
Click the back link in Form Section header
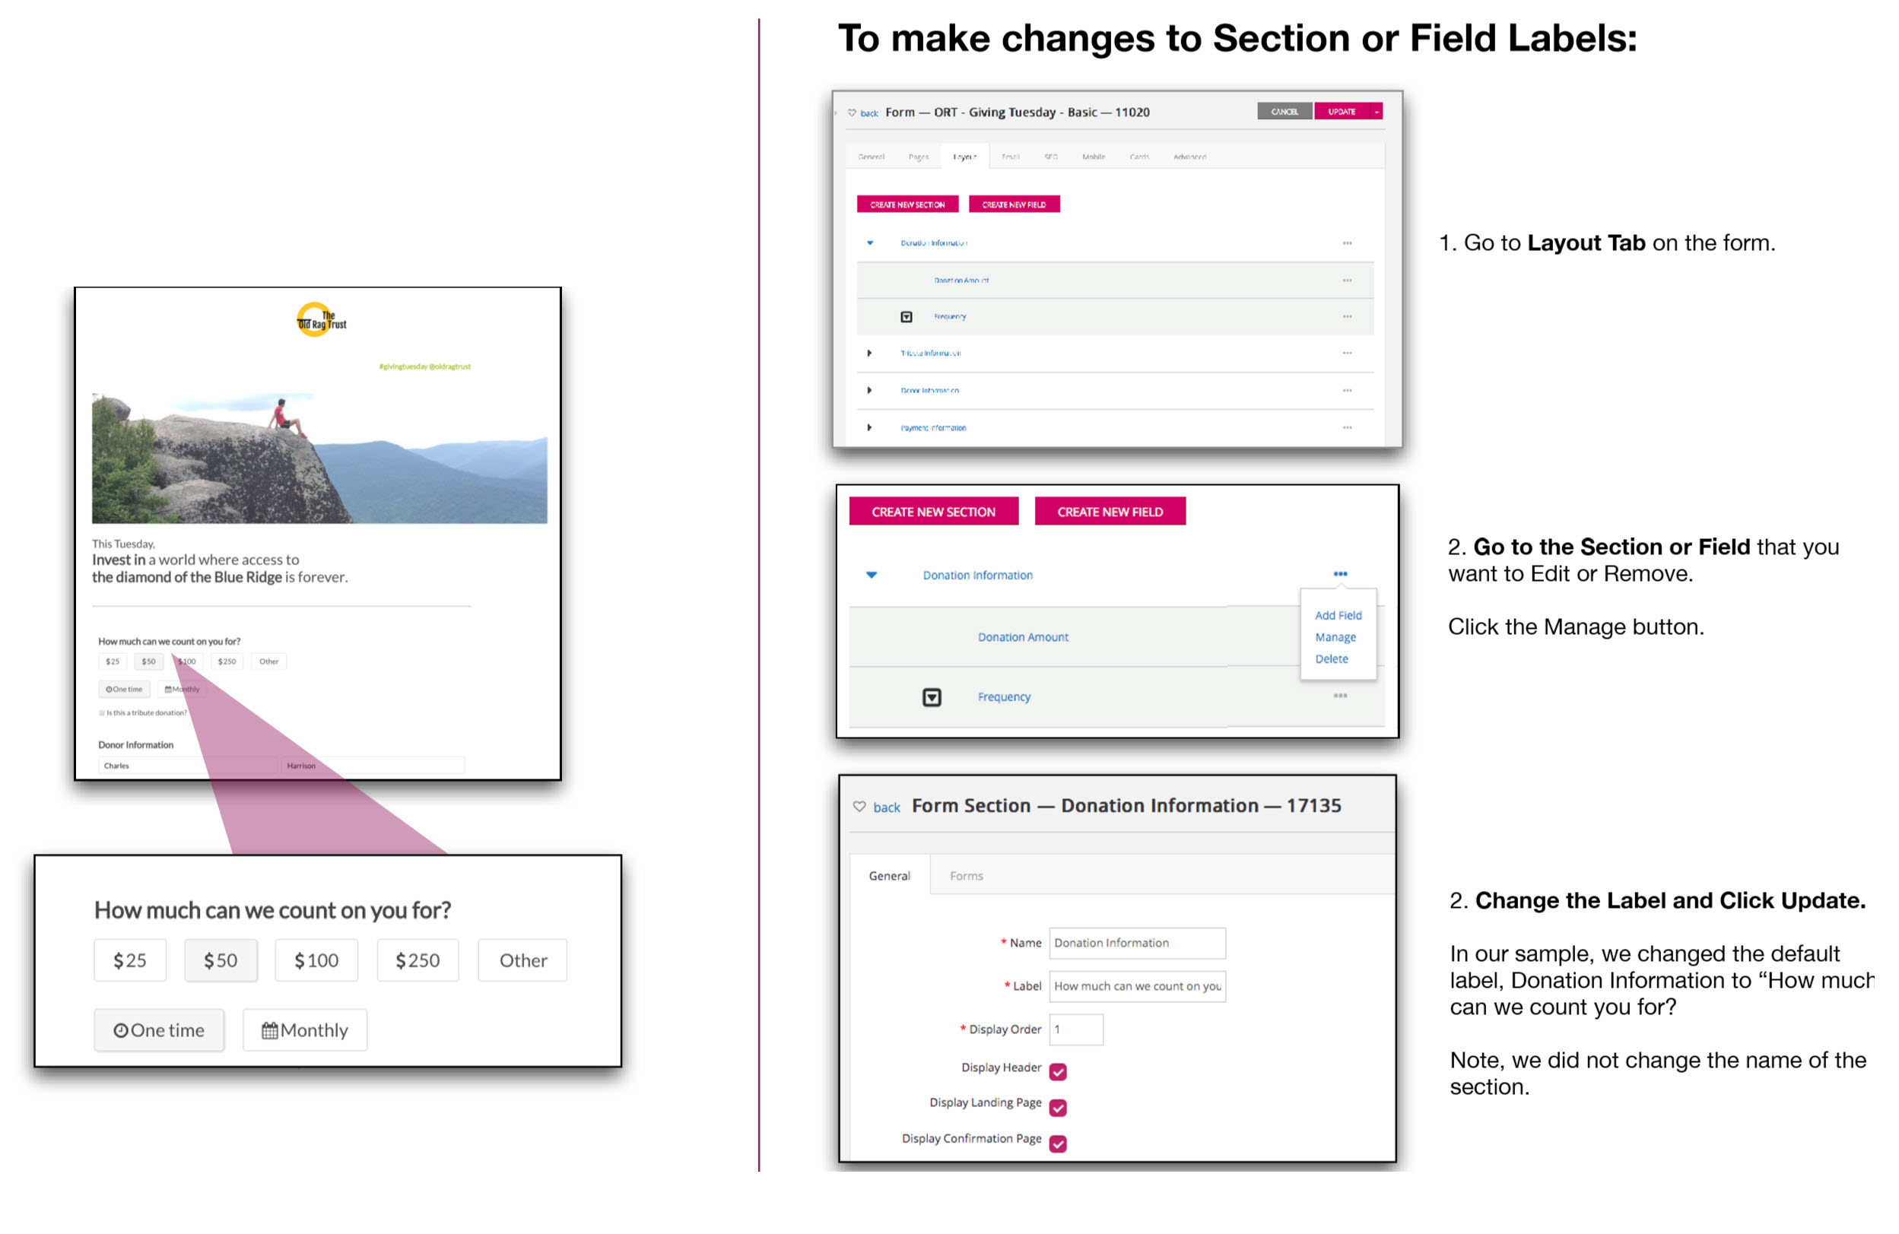coord(886,807)
